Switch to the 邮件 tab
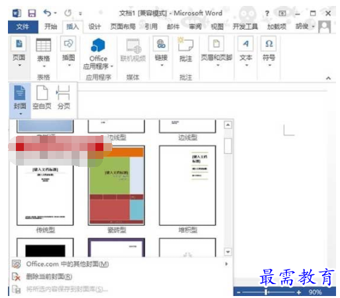 [173, 27]
